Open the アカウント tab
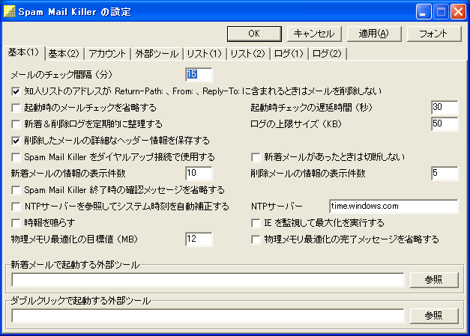The width and height of the screenshot is (470, 336). (107, 54)
